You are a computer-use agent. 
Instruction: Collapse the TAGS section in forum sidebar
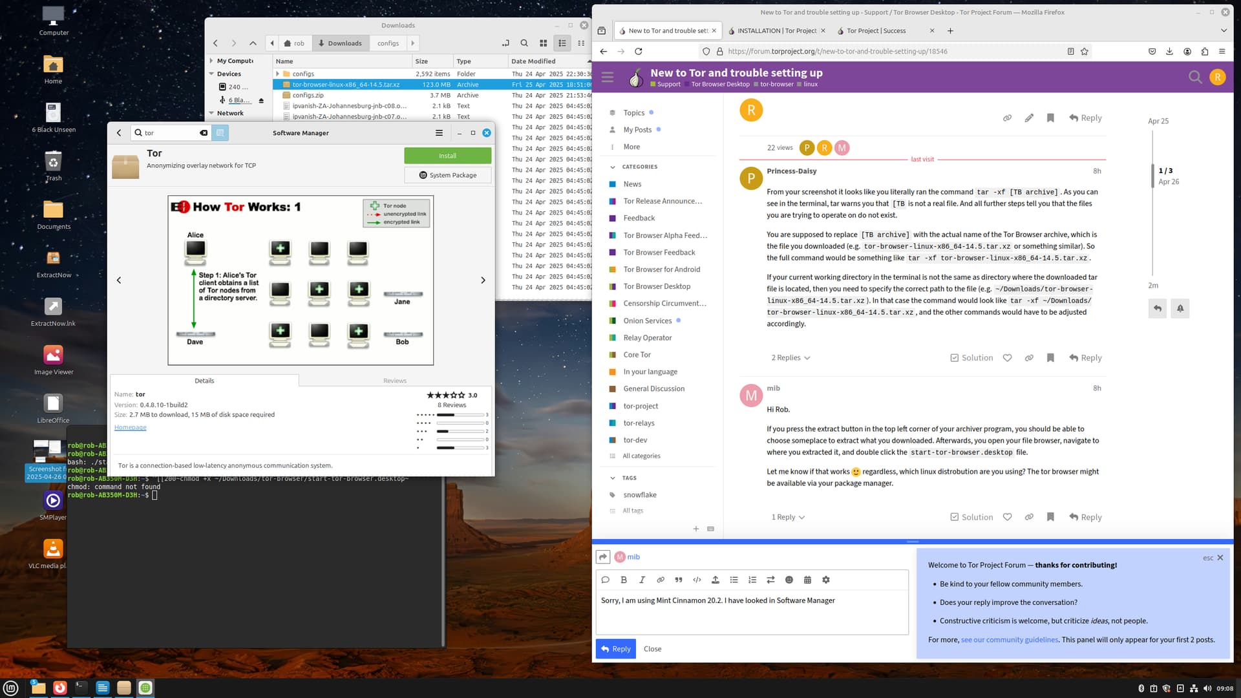(613, 478)
